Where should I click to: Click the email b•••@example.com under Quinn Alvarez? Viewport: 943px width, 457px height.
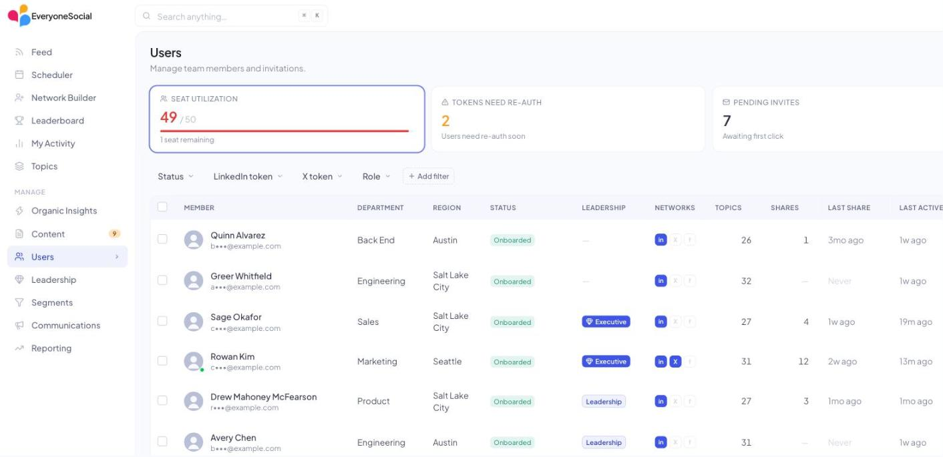pyautogui.click(x=246, y=246)
